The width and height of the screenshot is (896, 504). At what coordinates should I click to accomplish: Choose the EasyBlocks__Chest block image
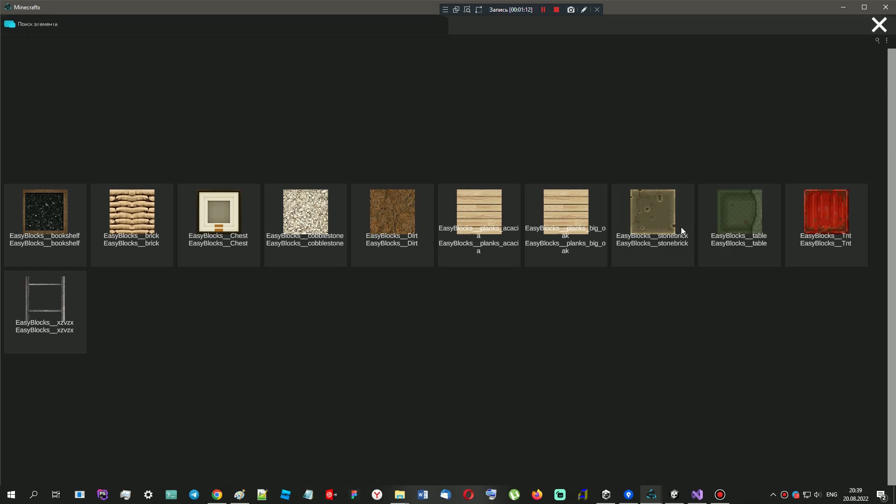(219, 211)
